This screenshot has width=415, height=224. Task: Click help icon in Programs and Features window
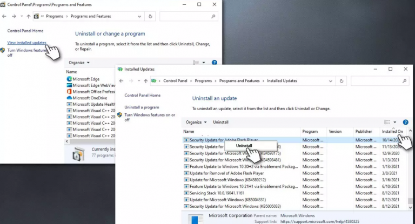point(215,63)
